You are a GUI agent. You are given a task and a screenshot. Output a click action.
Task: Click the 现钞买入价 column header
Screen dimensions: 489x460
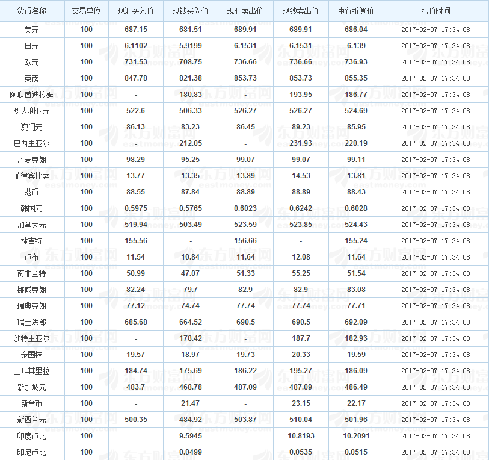(191, 11)
